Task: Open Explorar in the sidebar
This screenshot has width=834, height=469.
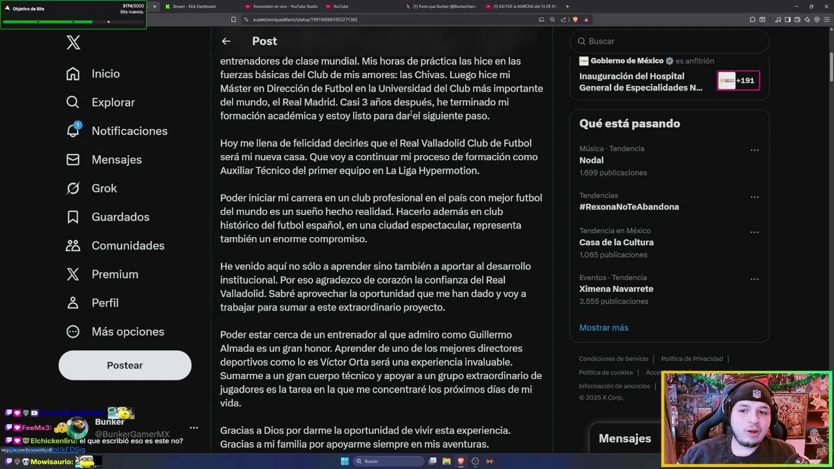Action: pos(100,102)
